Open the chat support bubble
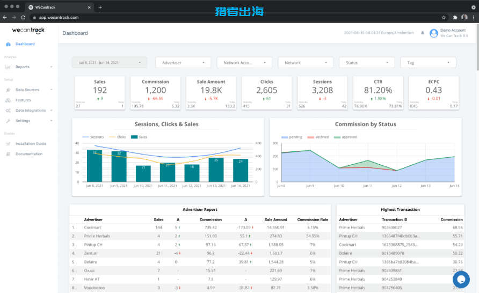The height and width of the screenshot is (293, 479). coord(461,280)
